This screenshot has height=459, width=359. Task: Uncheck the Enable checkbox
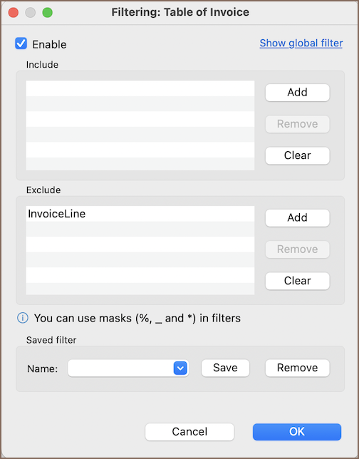21,43
